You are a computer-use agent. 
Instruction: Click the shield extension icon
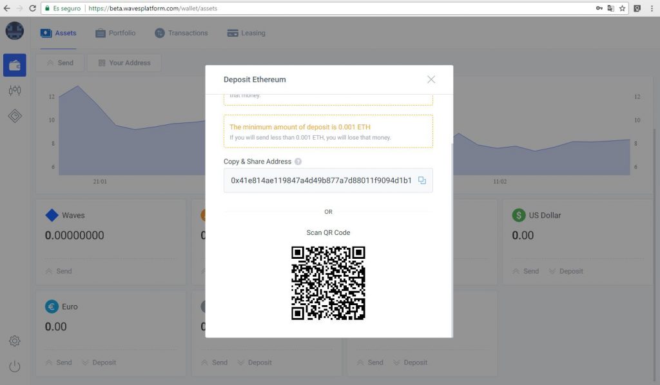[x=637, y=8]
